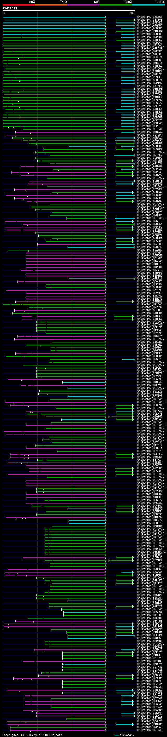Click the =100char. scale legend

pyautogui.click(x=124, y=735)
